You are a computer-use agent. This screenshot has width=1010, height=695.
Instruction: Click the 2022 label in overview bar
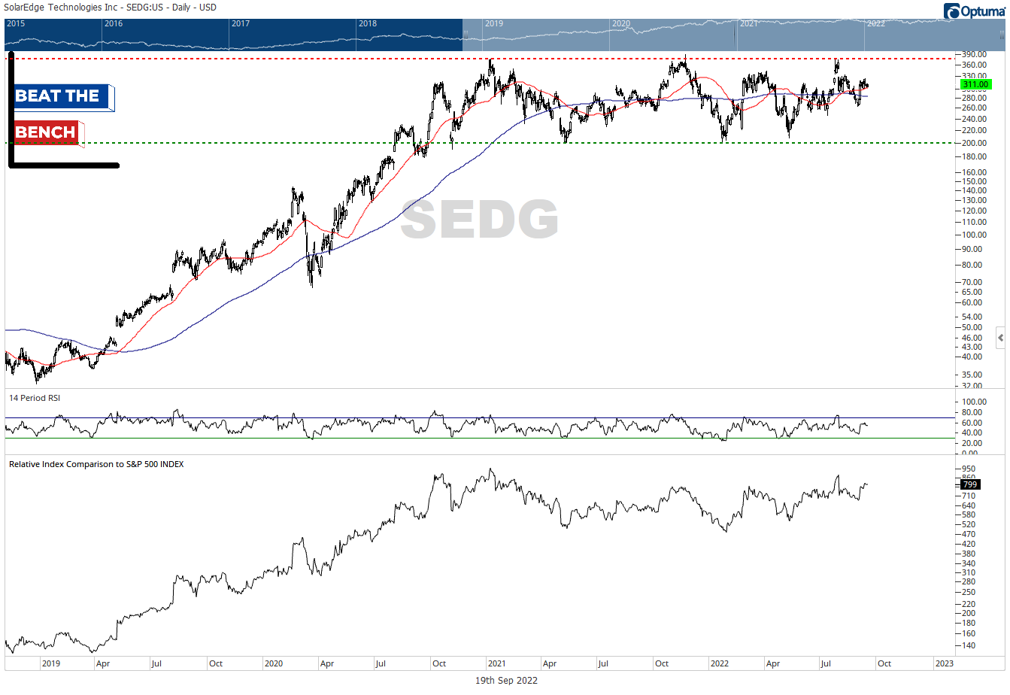(876, 23)
